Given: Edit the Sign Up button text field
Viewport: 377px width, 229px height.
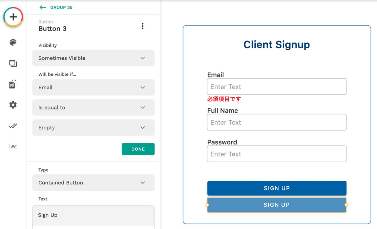Looking at the screenshot, I should point(93,215).
